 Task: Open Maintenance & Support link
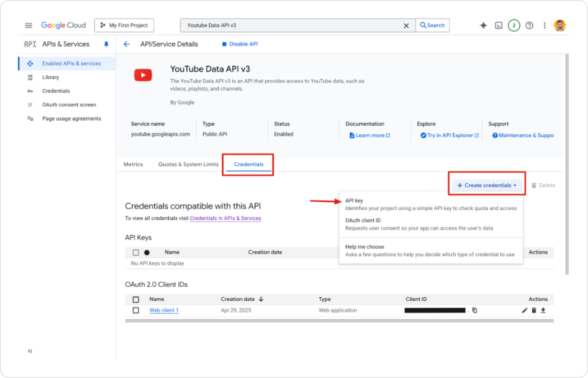click(523, 135)
